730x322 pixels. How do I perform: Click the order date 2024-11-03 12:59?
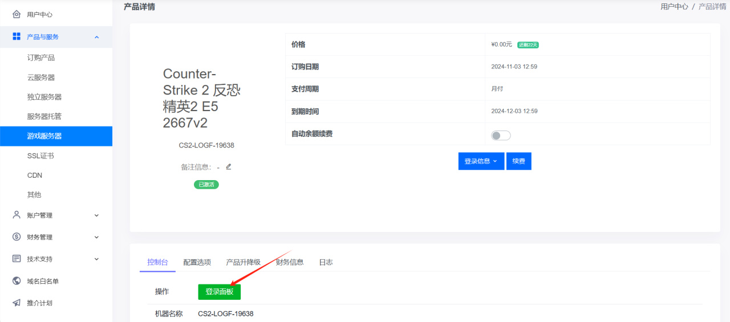coord(514,67)
